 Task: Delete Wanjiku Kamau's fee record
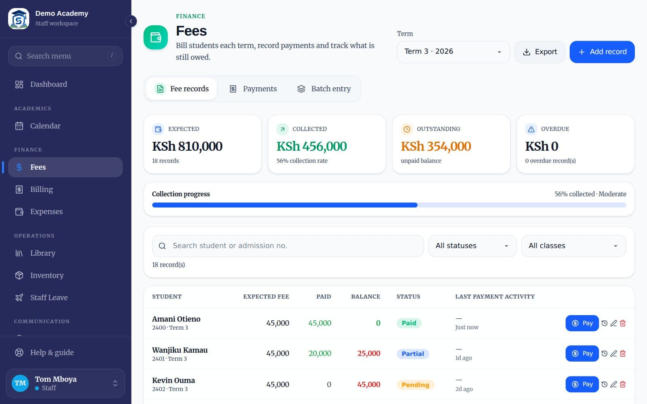tap(623, 353)
